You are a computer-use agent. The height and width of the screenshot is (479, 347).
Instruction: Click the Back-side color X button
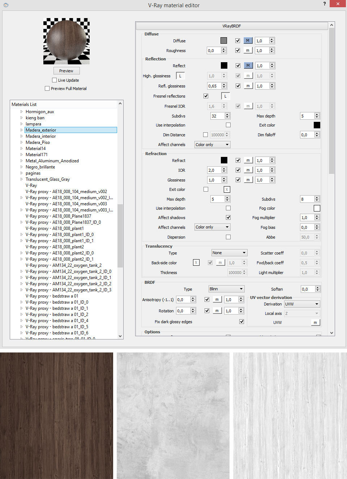click(x=196, y=262)
